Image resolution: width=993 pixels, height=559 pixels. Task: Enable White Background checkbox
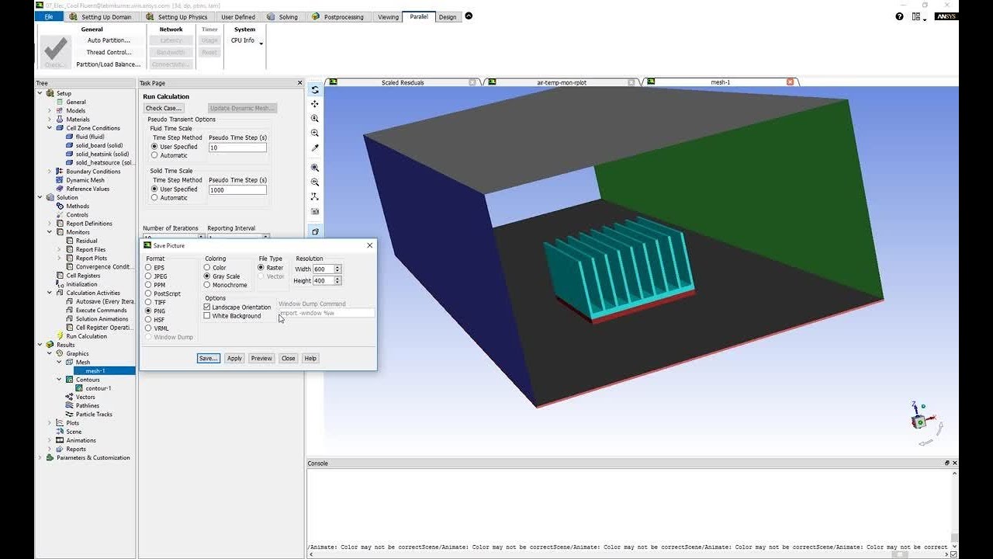click(207, 316)
